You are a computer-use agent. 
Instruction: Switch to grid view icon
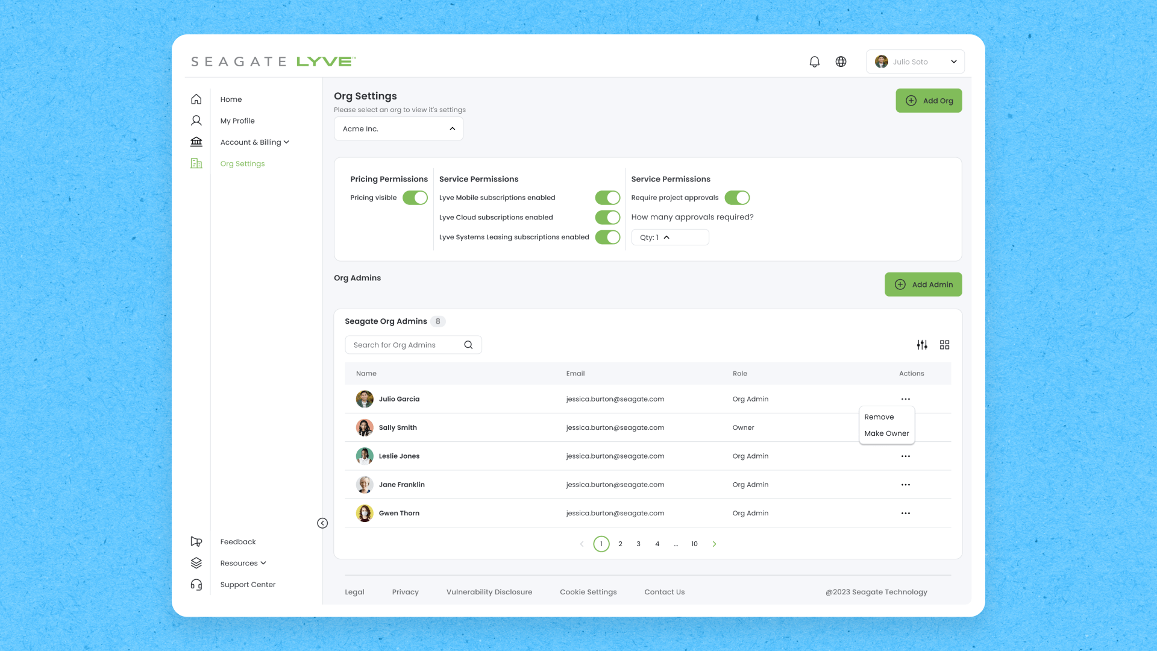coord(944,345)
